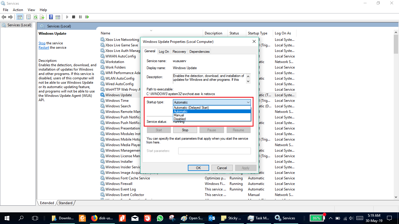This screenshot has width=399, height=224.
Task: Open the Help menu
Action: 43,10
